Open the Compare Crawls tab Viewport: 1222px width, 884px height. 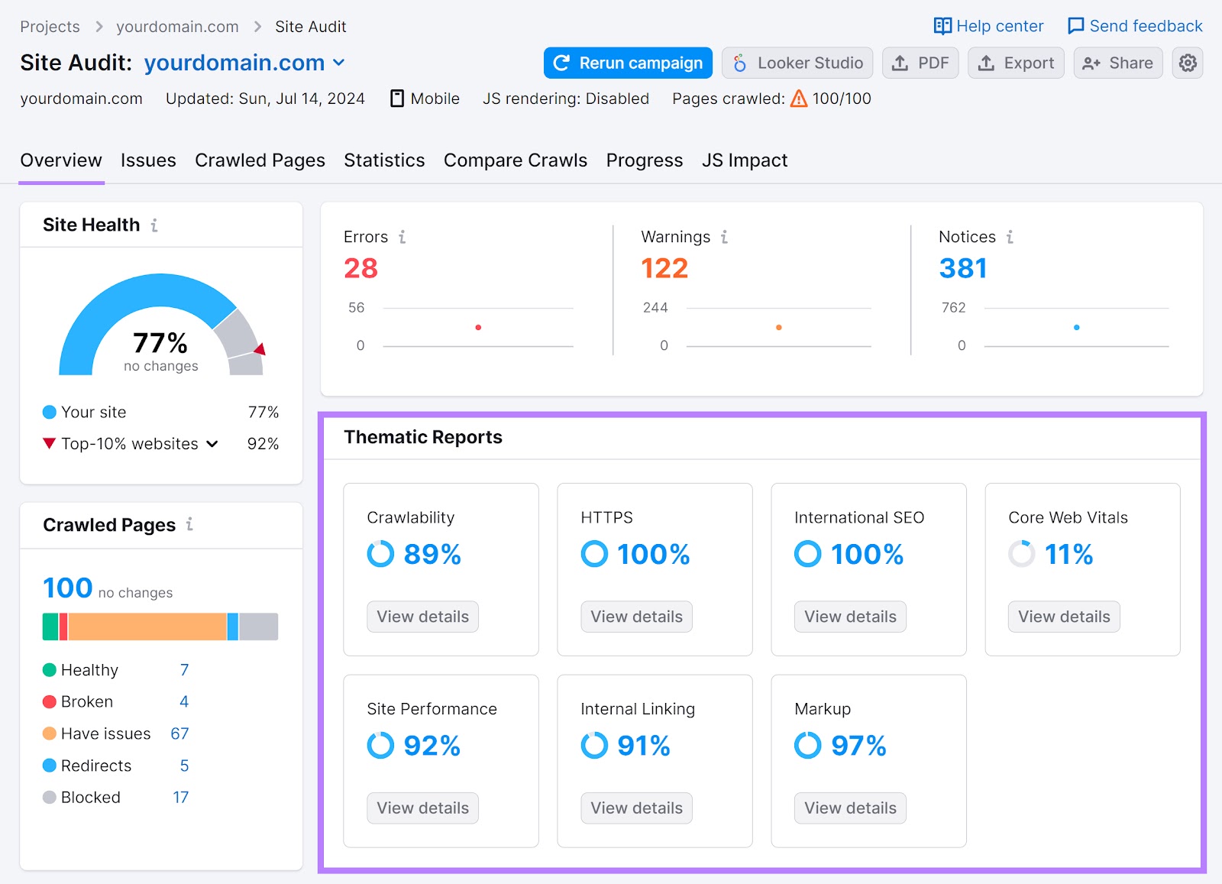pos(515,160)
